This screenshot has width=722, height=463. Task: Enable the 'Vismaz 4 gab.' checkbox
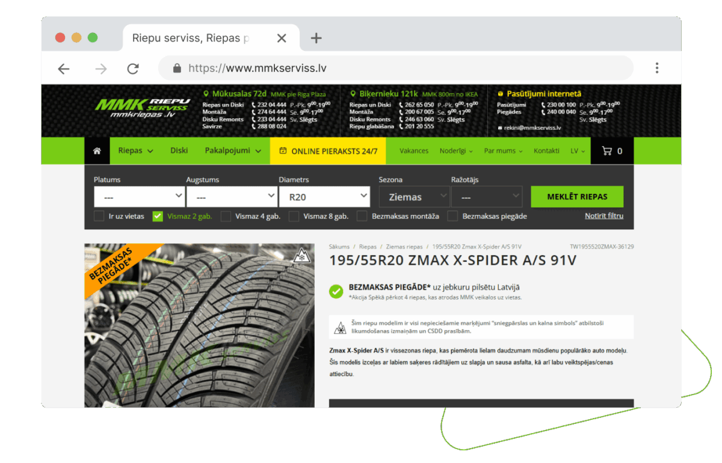tap(226, 216)
